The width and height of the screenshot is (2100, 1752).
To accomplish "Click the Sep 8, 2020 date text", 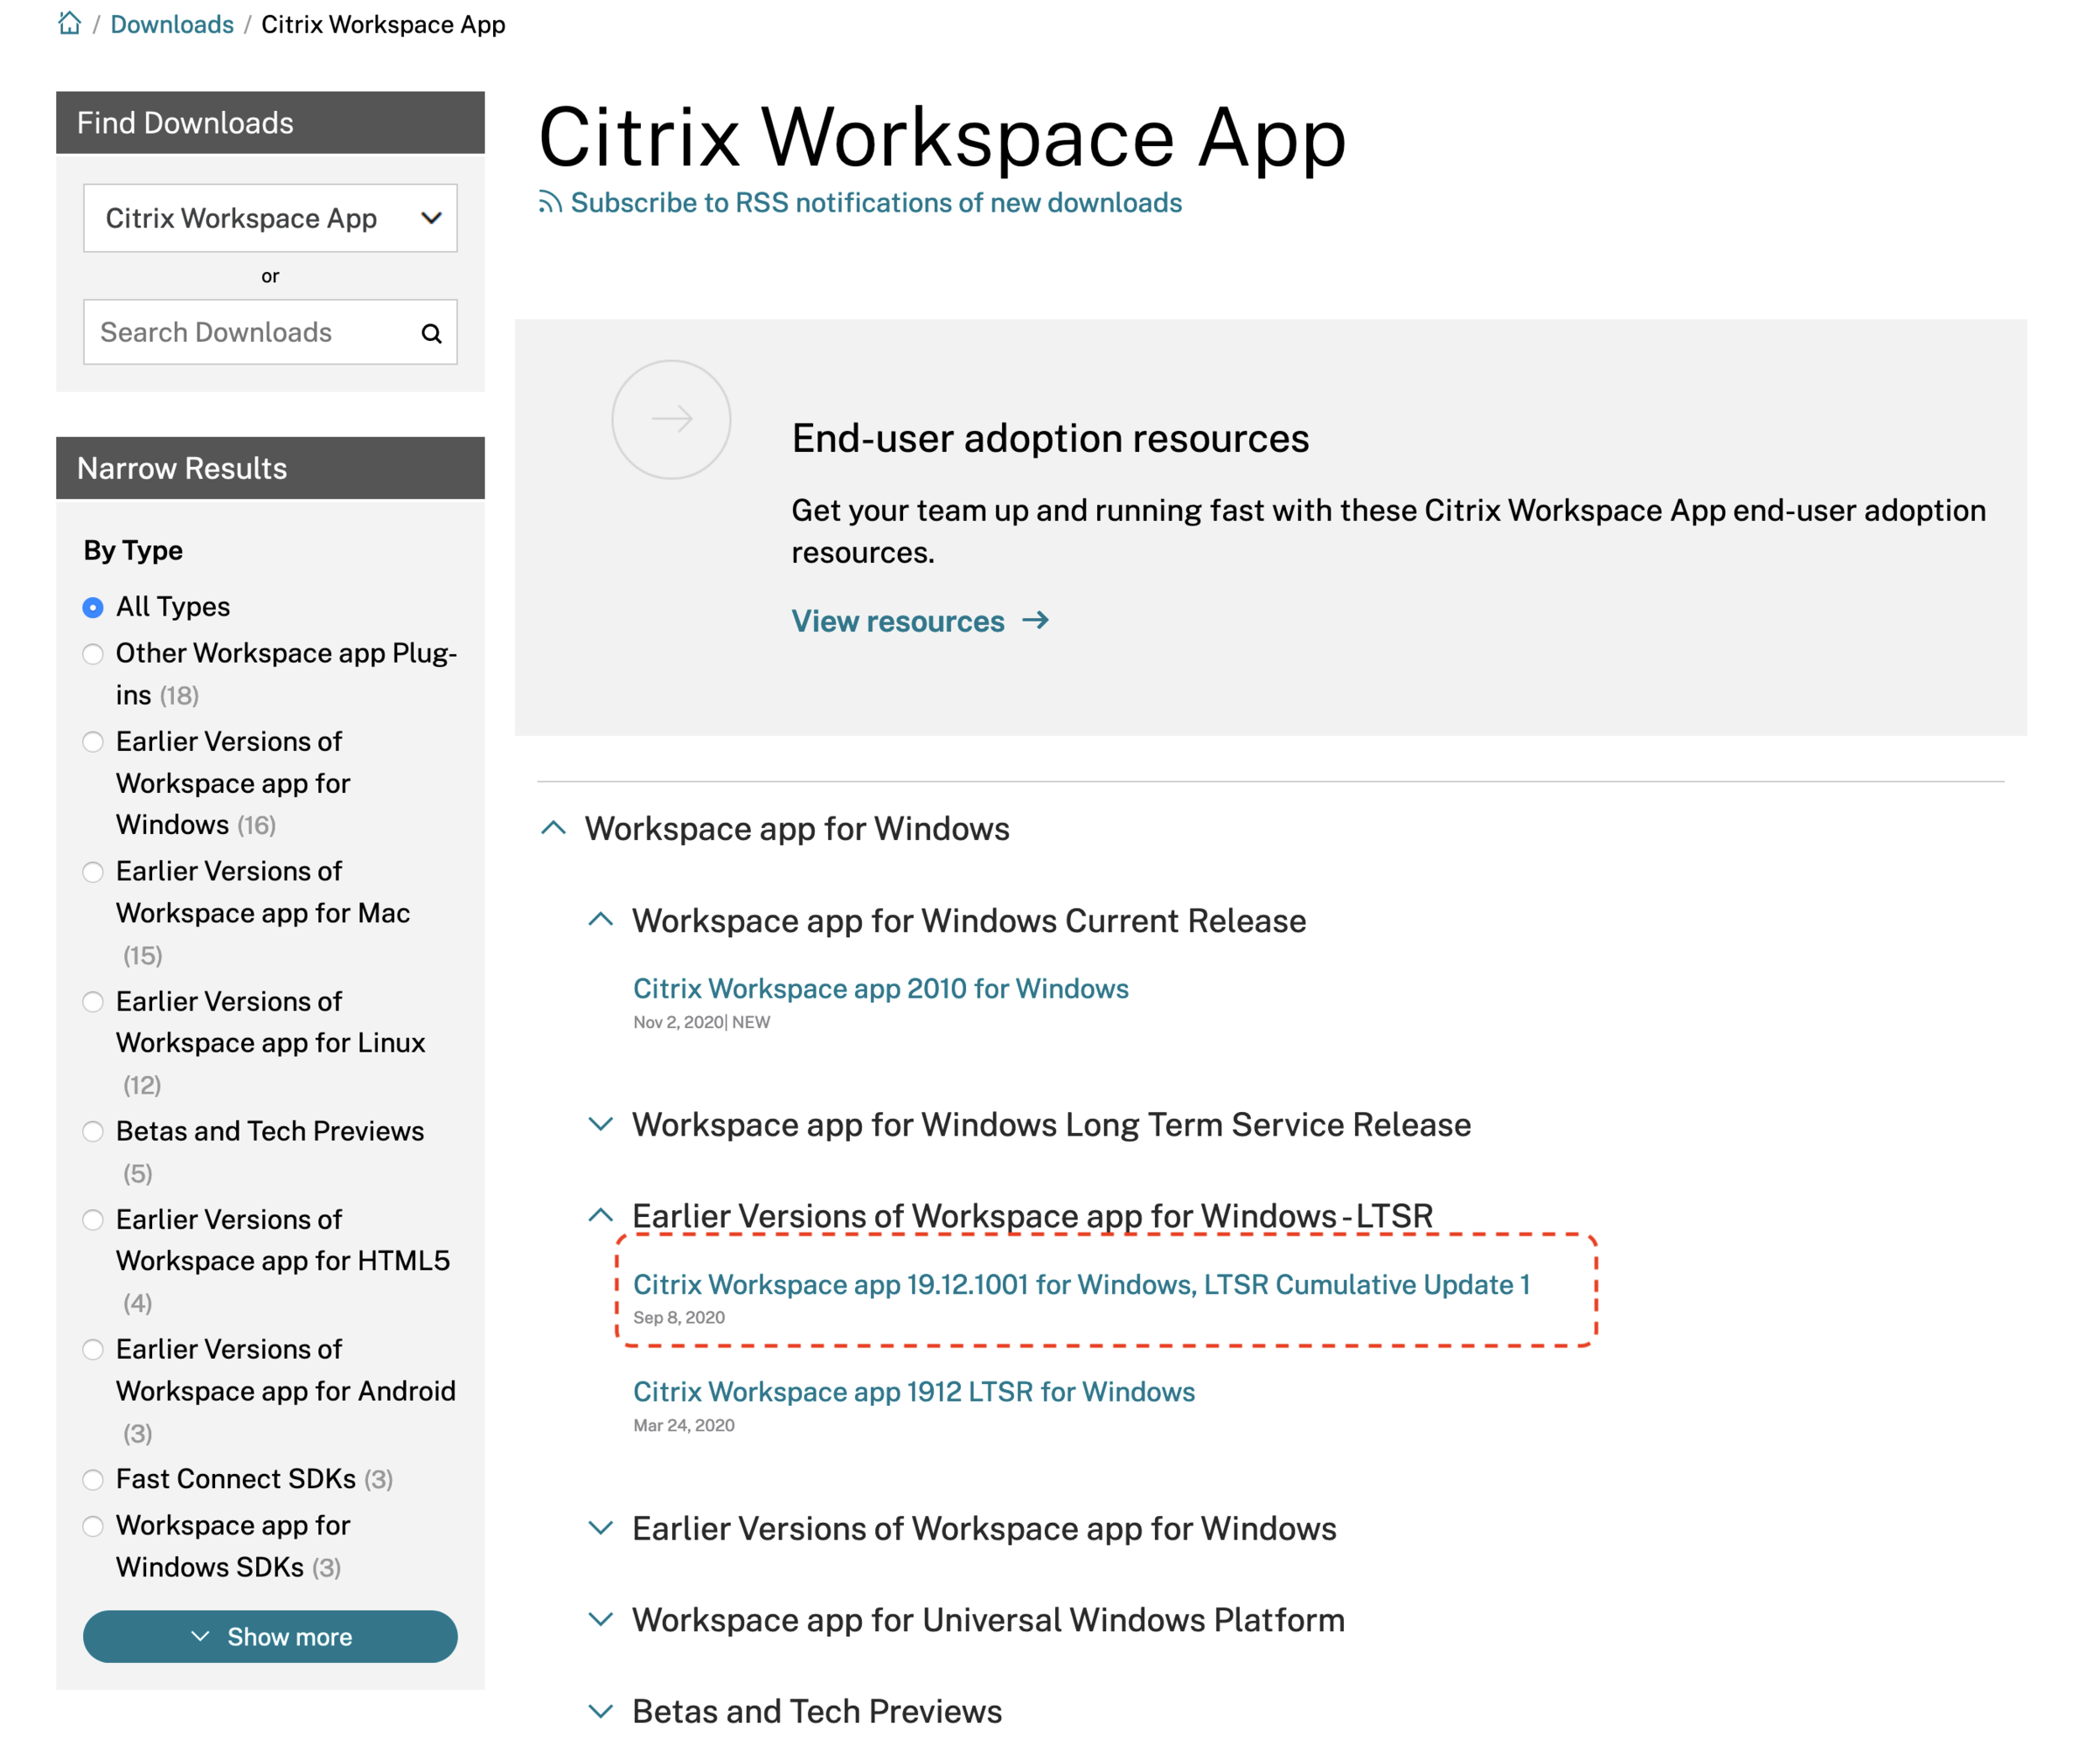I will click(679, 1318).
